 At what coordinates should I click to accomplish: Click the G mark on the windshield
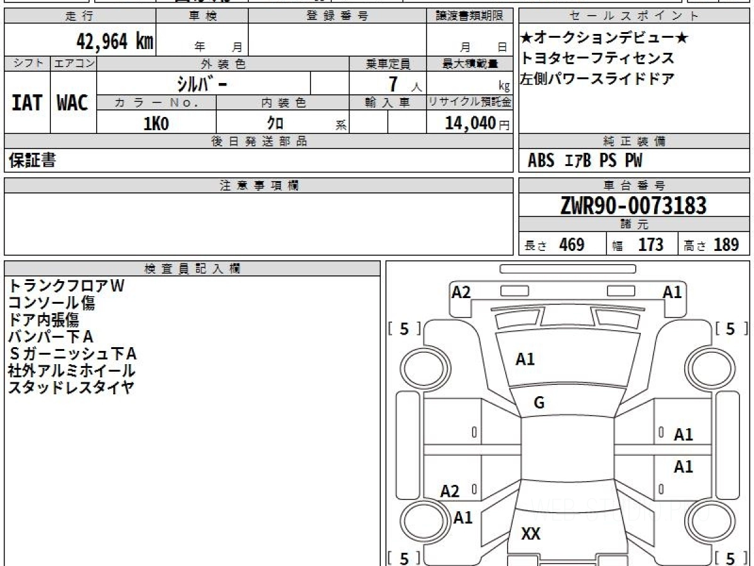[x=539, y=403]
